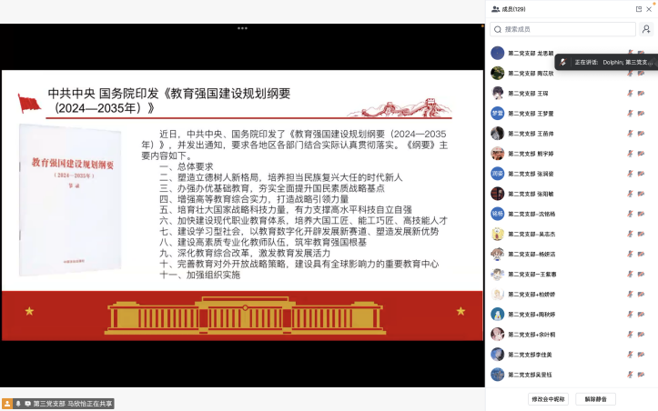Click into the 搜索成员 search field
Viewport: 658px width, 411px height.
coord(562,29)
